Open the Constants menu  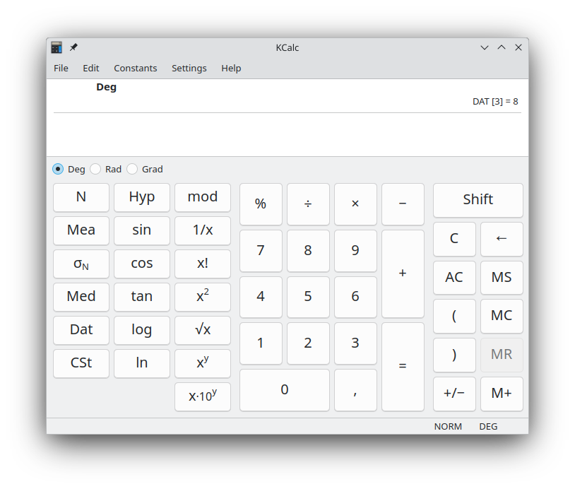coord(136,69)
